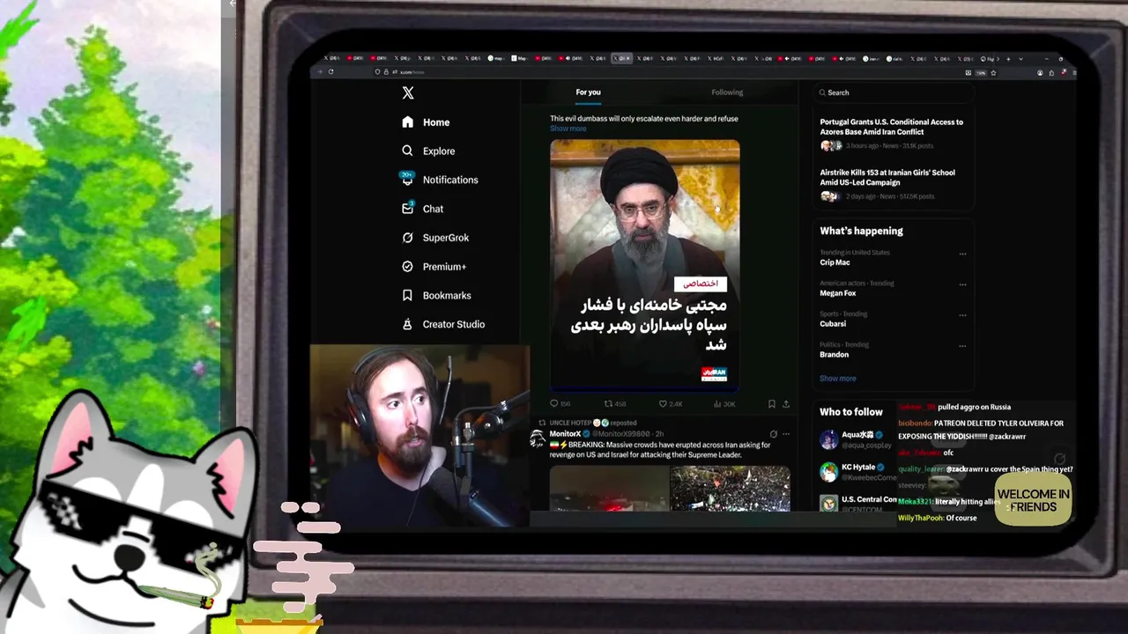1128x634 pixels.
Task: Click the X search input field
Action: 892,92
